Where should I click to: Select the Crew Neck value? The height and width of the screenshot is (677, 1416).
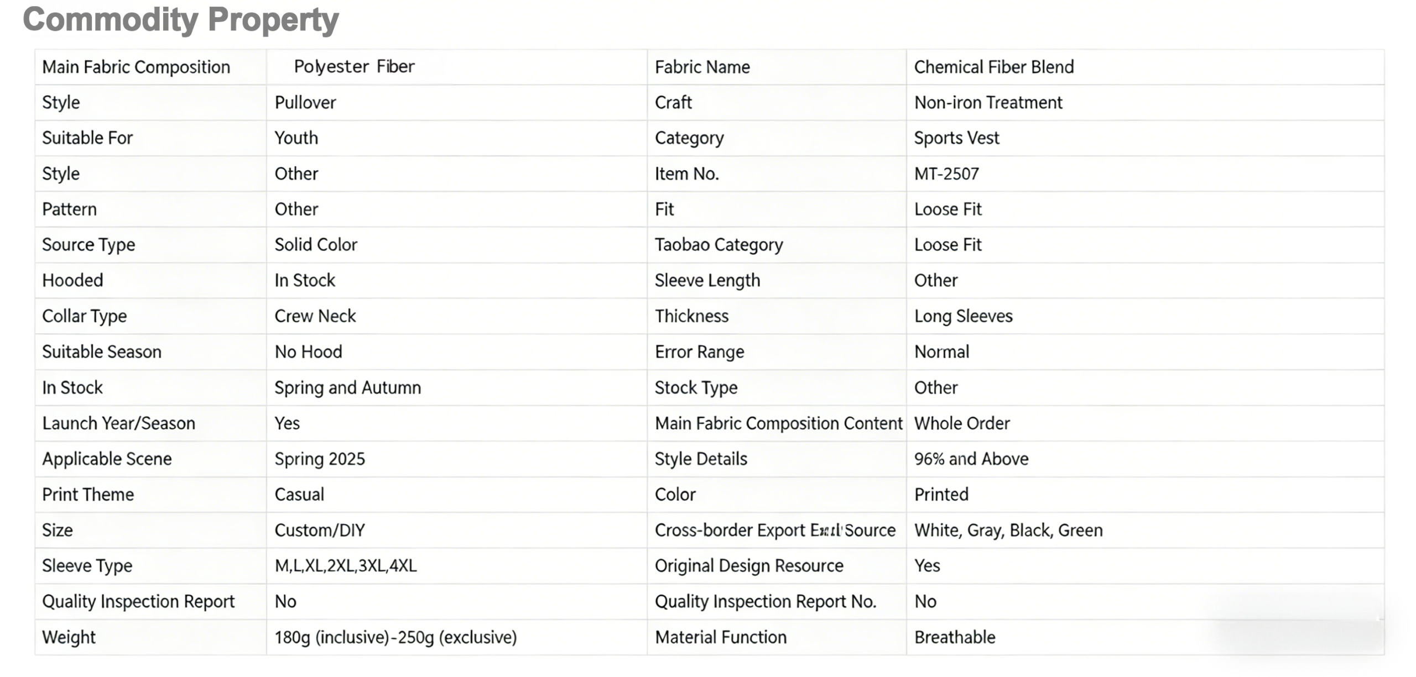coord(315,316)
